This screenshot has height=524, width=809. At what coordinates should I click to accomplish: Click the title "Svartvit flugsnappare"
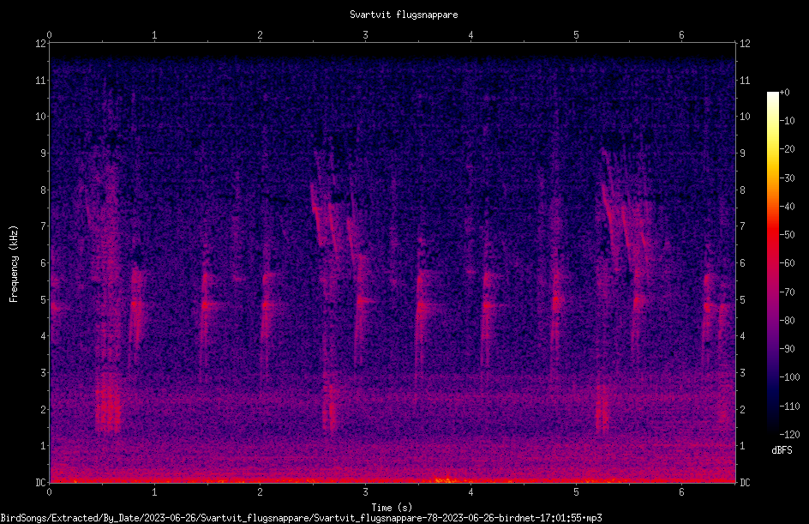pos(404,15)
